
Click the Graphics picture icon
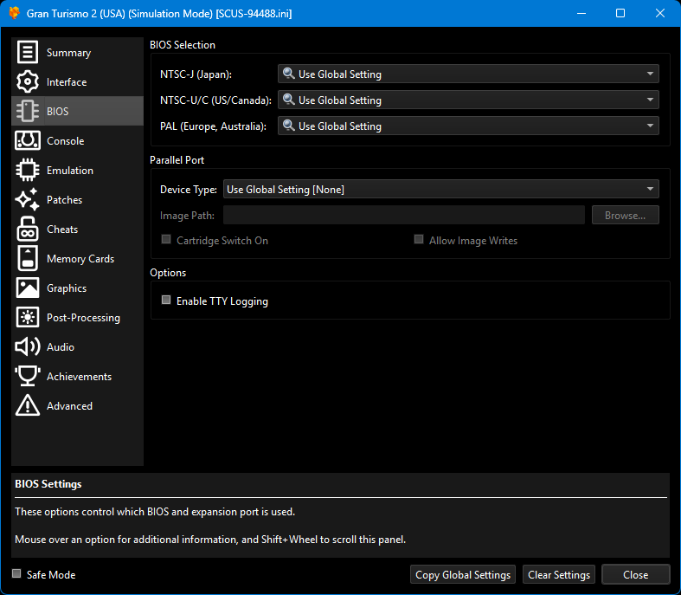(x=28, y=288)
